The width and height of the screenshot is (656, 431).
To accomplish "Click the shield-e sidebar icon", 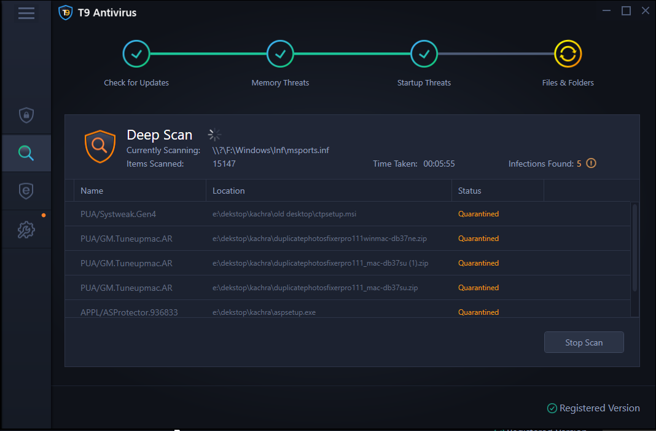I will tap(26, 191).
